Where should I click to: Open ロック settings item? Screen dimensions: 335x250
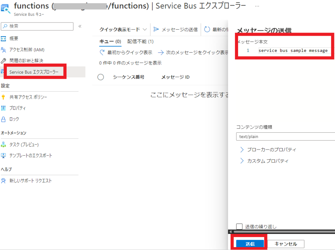click(14, 119)
